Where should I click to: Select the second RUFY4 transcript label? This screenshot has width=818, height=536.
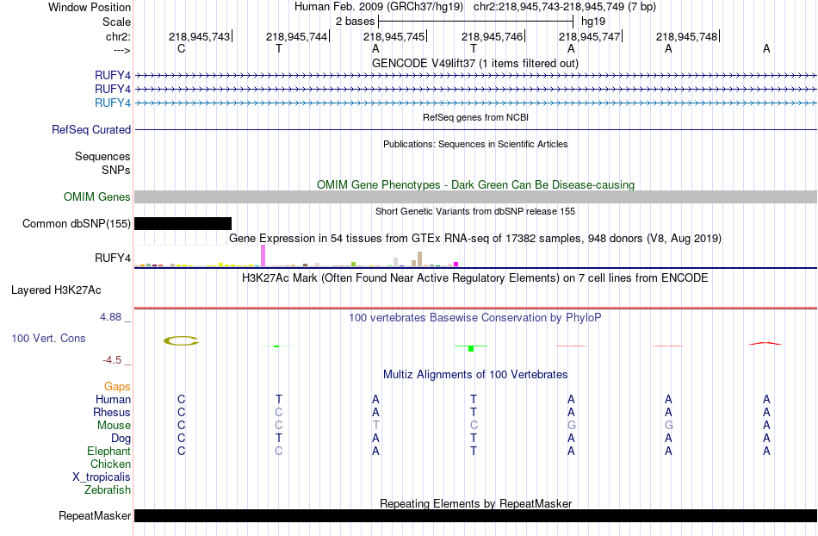click(113, 90)
